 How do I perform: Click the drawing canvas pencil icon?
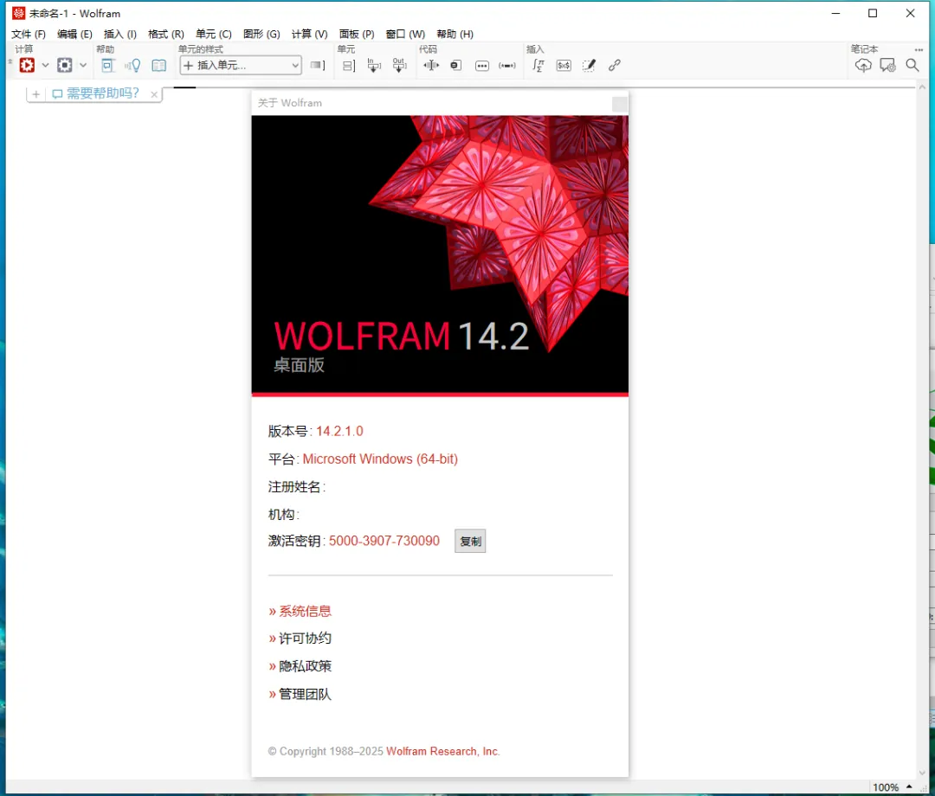click(x=590, y=65)
